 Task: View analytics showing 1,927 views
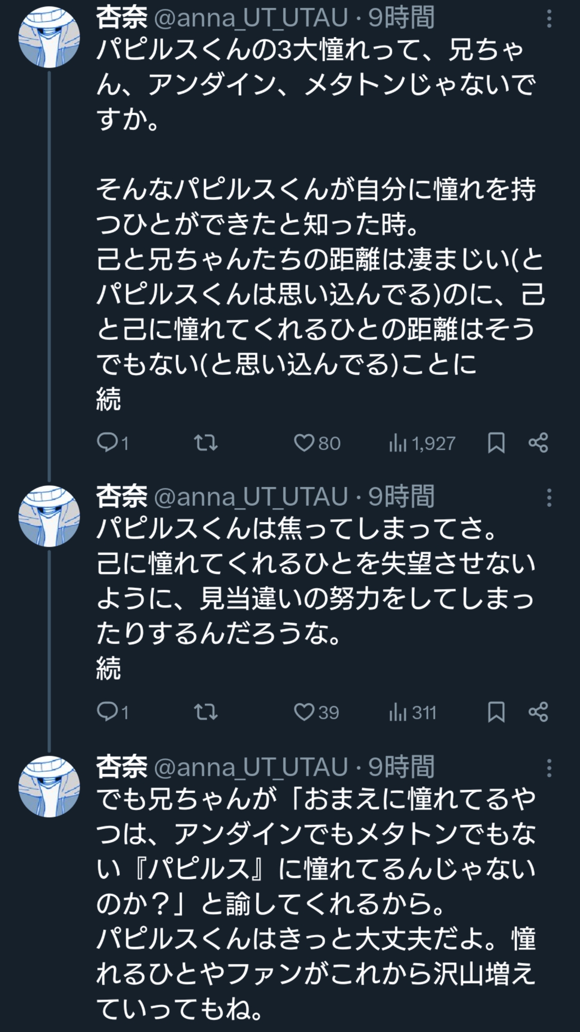coord(422,443)
